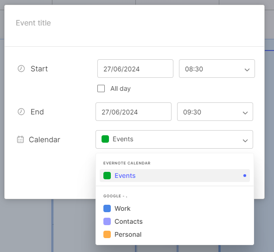Choose the Work calendar option
The height and width of the screenshot is (252, 274).
(x=175, y=208)
